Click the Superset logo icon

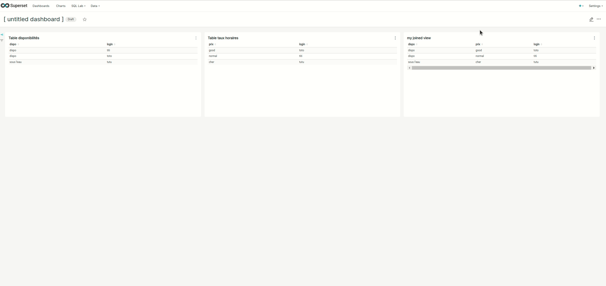[x=5, y=6]
